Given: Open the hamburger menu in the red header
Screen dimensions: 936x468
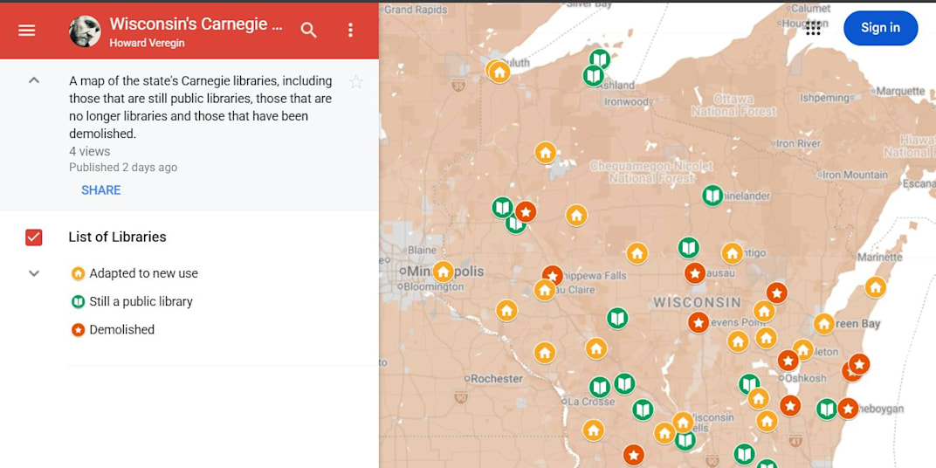Looking at the screenshot, I should click(x=27, y=31).
